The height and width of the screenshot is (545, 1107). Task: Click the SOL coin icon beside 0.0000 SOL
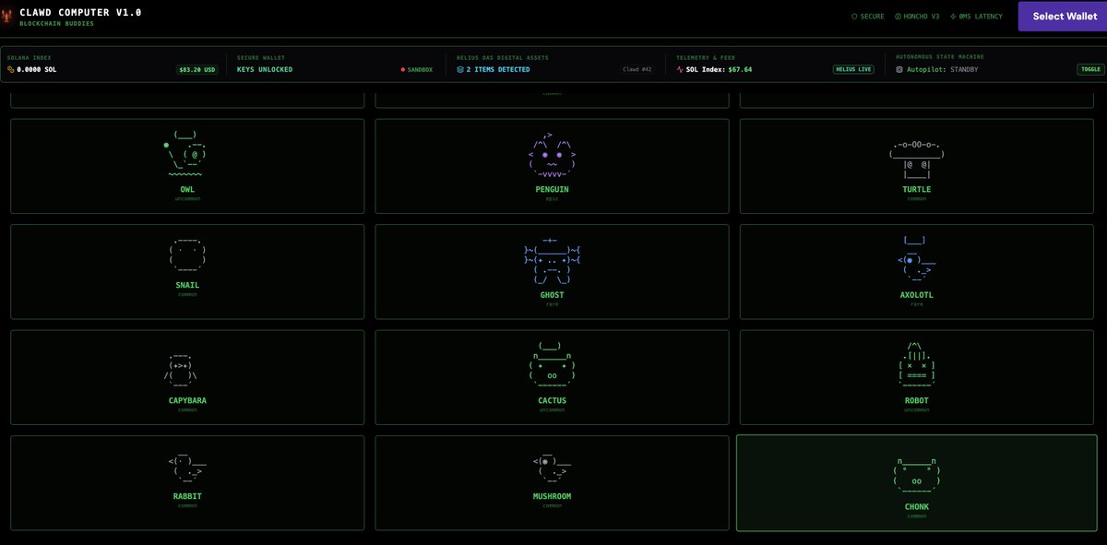click(x=11, y=69)
